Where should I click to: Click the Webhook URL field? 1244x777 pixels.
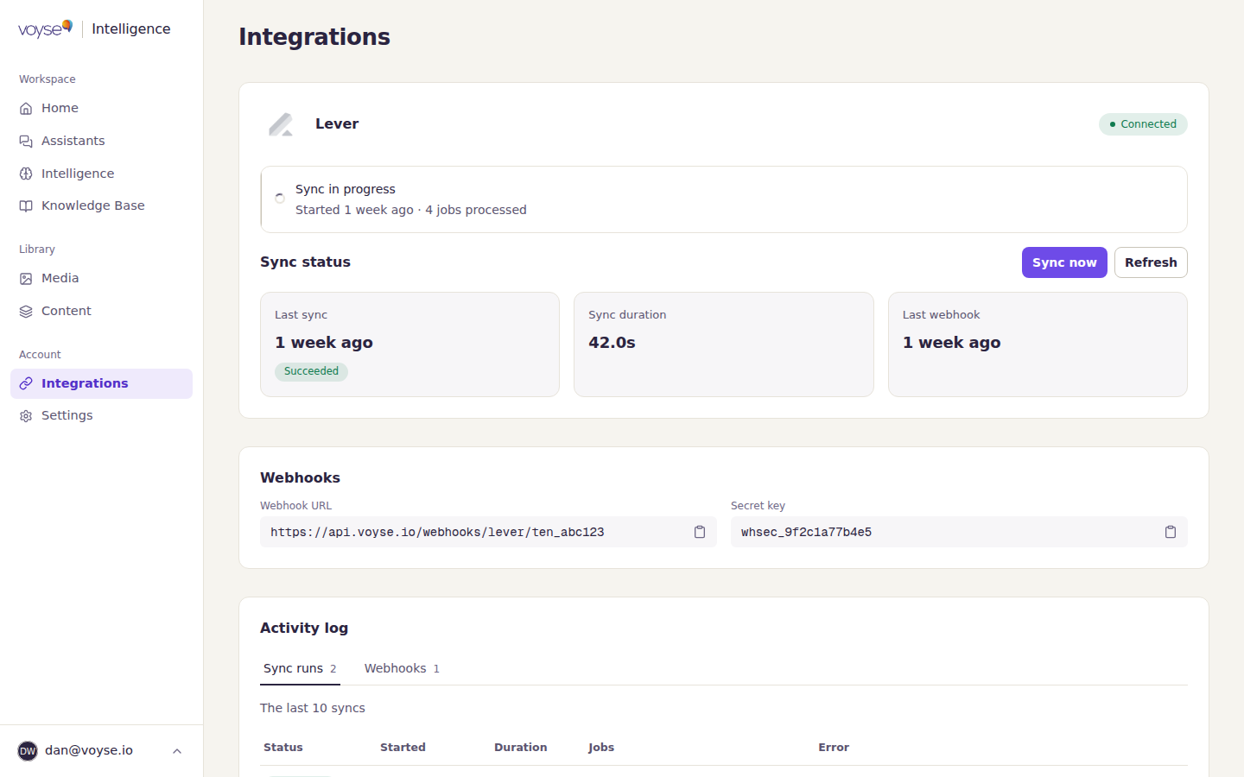coord(488,532)
